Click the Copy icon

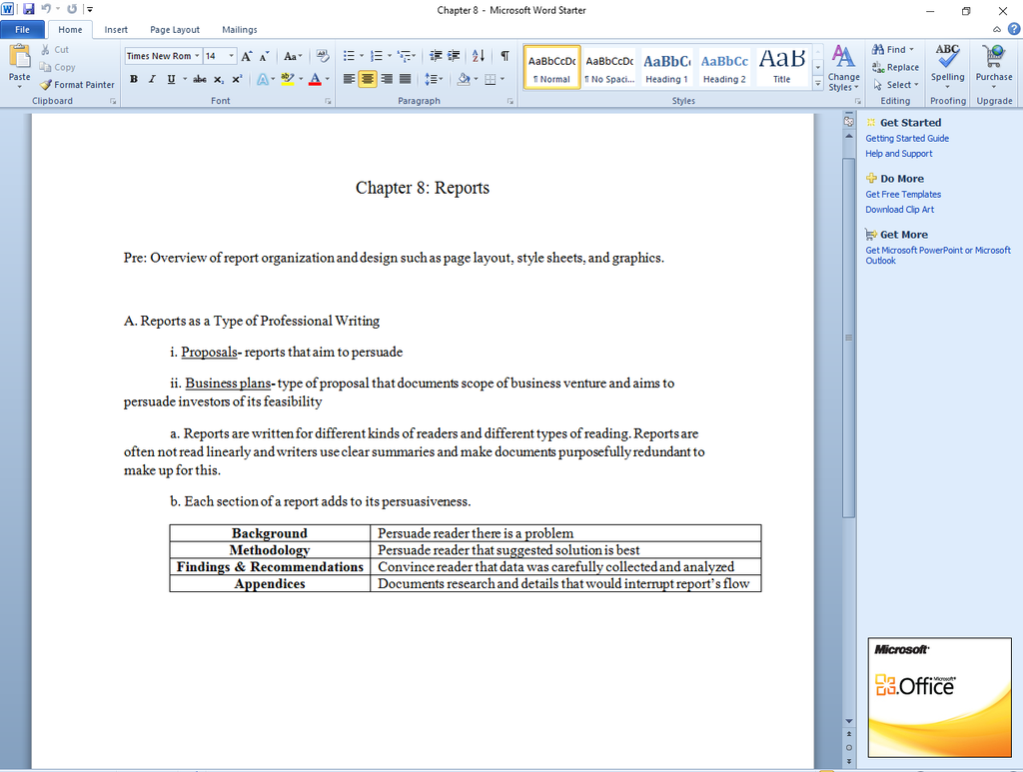click(45, 67)
